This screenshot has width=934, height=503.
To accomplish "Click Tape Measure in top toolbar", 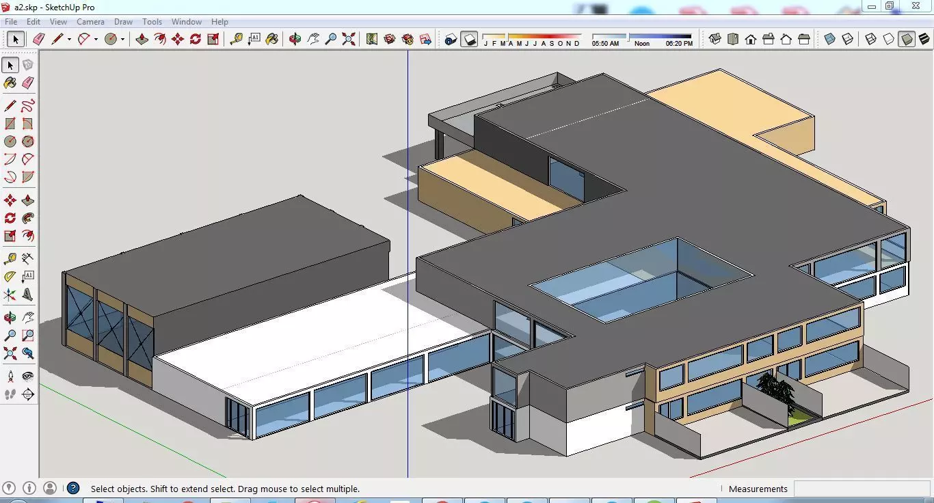I will tap(236, 39).
